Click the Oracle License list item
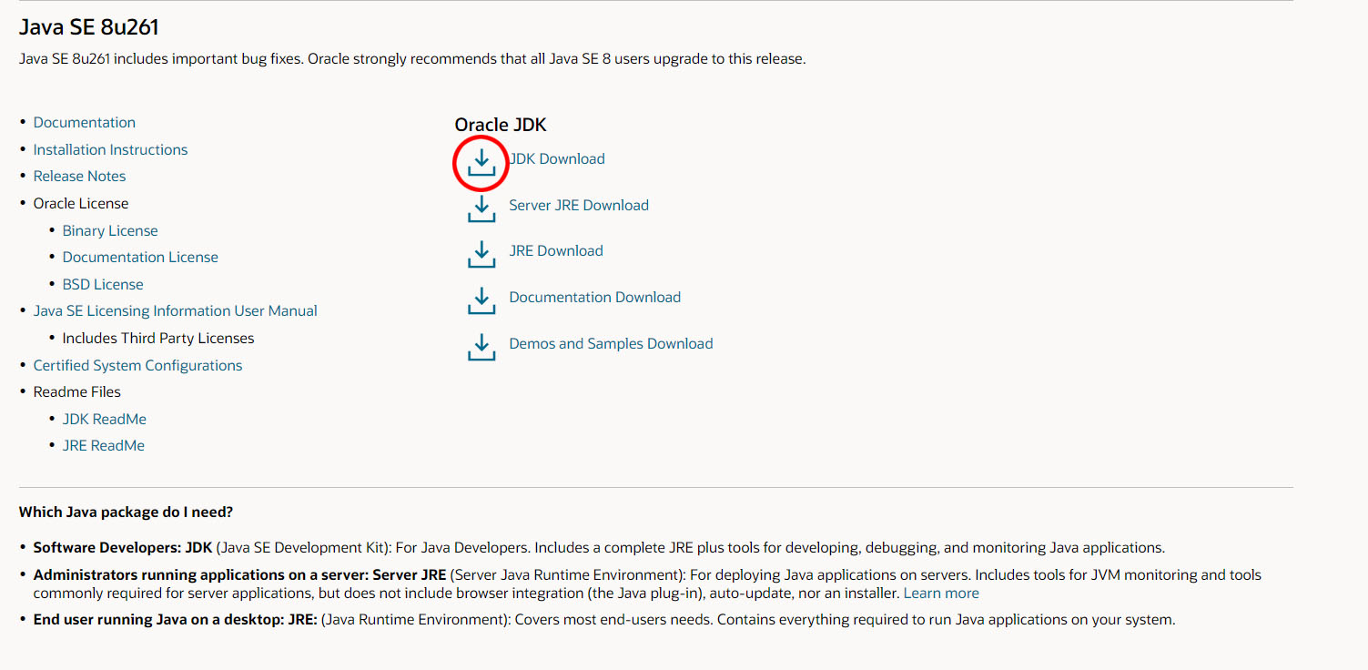 click(81, 203)
